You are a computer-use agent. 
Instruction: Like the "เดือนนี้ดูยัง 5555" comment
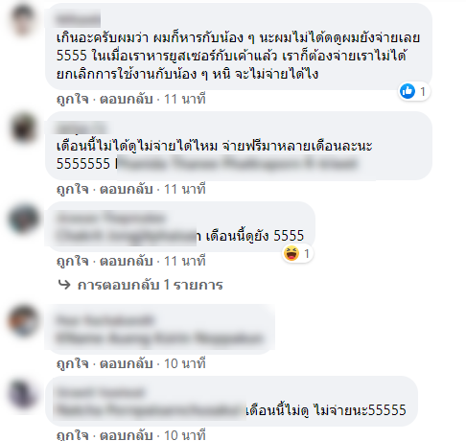point(73,261)
